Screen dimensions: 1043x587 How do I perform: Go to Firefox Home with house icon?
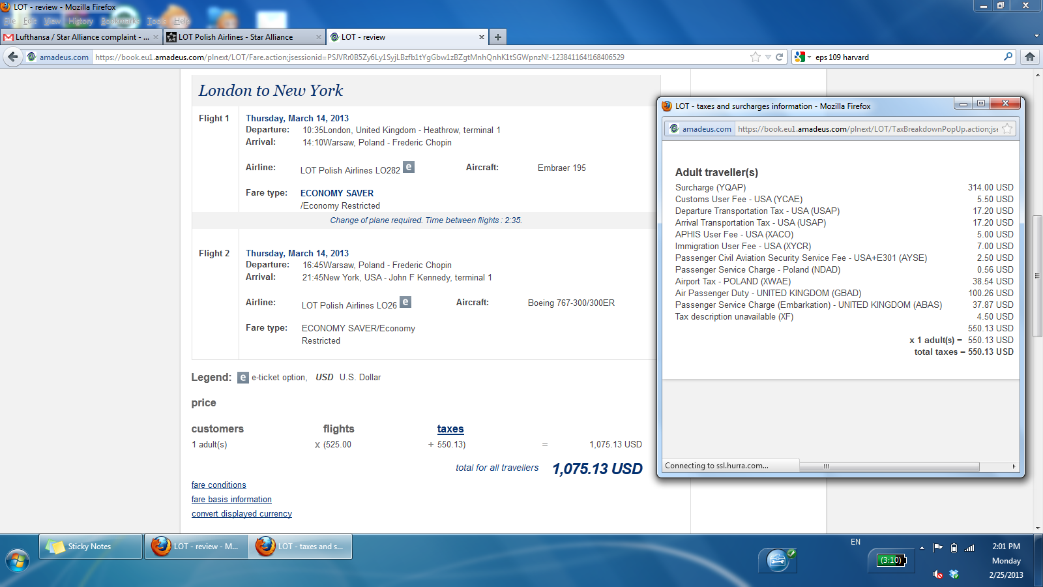pos(1030,57)
